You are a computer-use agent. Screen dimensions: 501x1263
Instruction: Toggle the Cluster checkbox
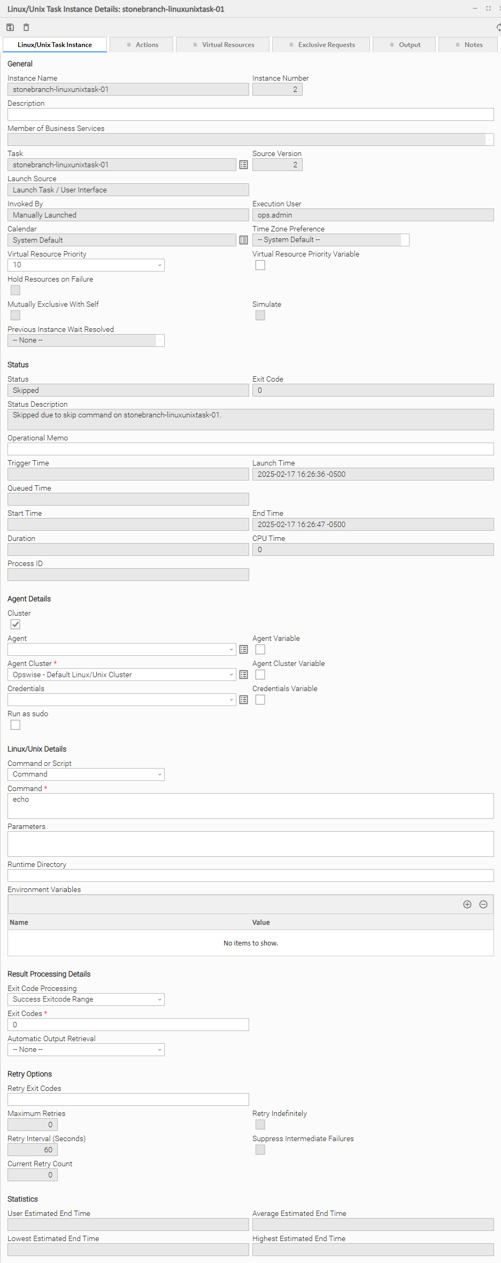point(16,625)
